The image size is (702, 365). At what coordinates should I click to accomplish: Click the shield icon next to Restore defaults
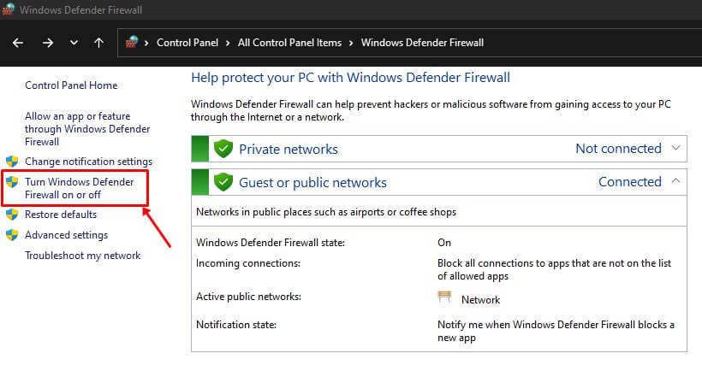(12, 215)
